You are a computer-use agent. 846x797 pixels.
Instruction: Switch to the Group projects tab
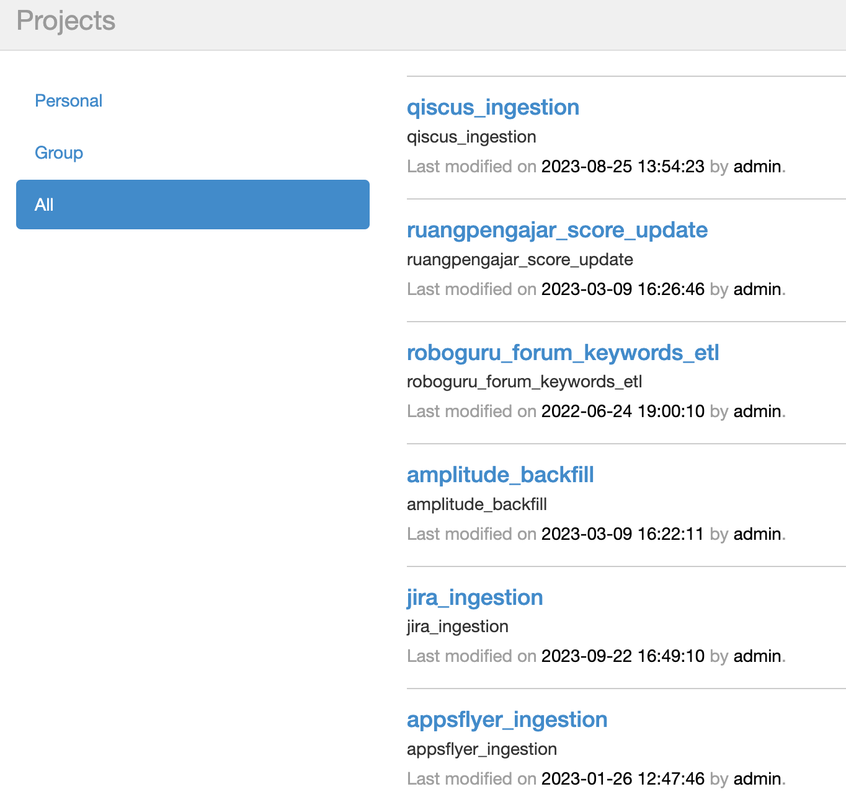click(59, 152)
